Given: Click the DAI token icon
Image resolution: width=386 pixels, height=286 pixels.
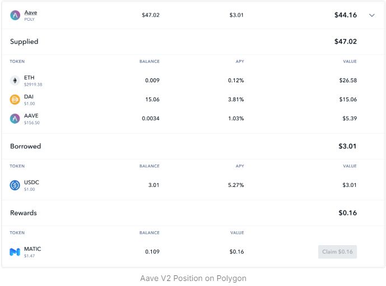Looking at the screenshot, I should (15, 100).
